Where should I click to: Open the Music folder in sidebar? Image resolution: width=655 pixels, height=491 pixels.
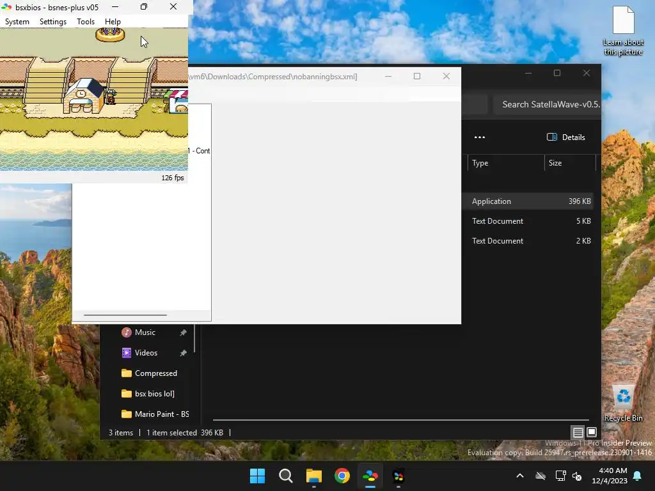145,332
